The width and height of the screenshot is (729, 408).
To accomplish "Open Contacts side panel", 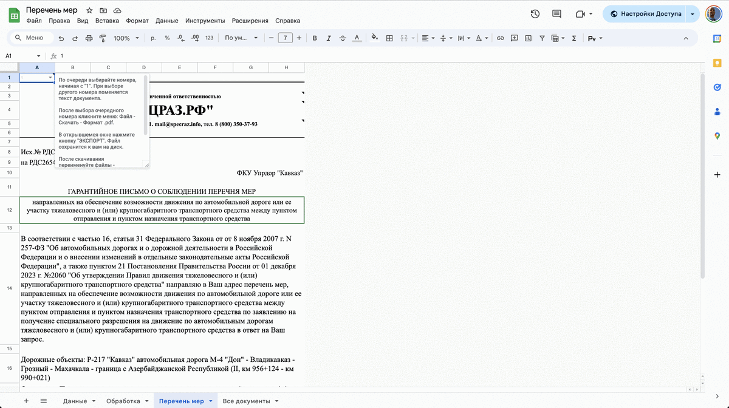I will pyautogui.click(x=717, y=111).
